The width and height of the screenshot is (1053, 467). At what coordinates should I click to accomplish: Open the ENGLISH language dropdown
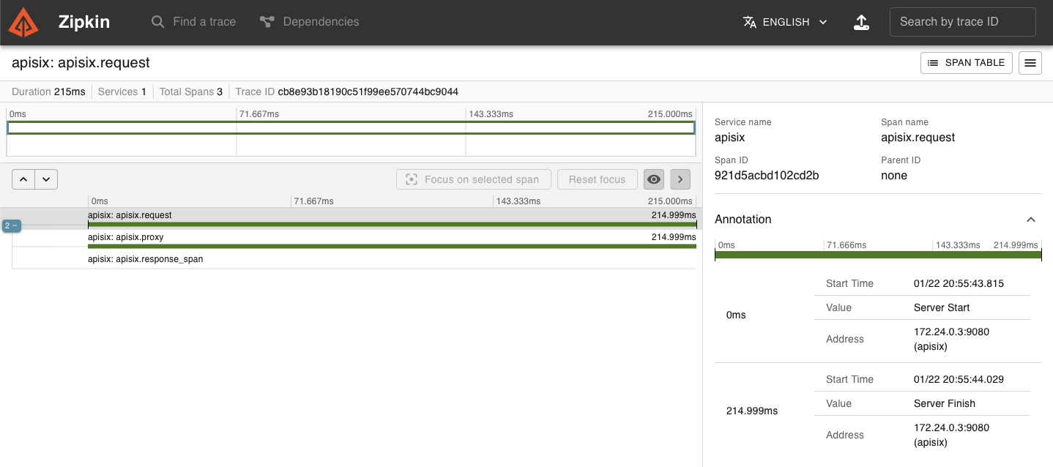click(x=786, y=22)
